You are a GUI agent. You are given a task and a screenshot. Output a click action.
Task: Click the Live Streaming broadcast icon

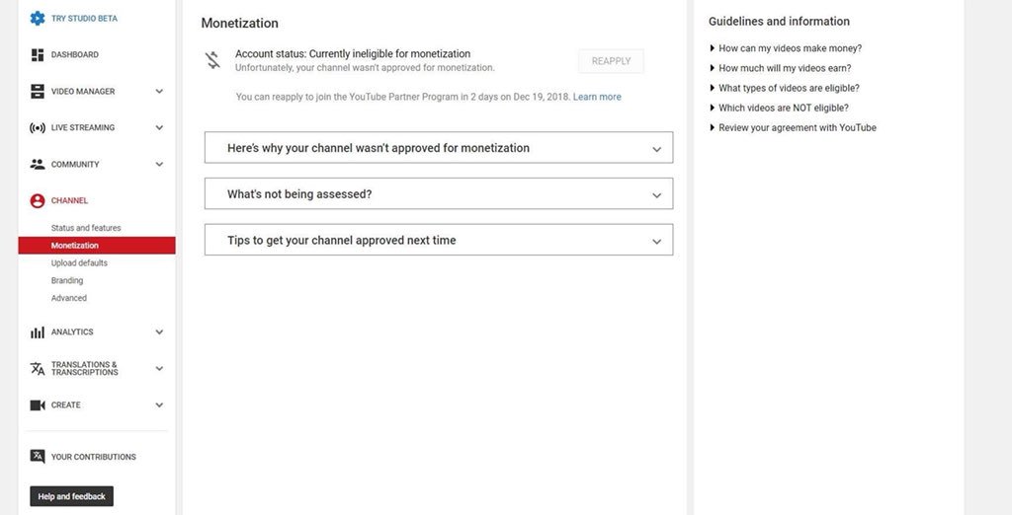pos(38,127)
